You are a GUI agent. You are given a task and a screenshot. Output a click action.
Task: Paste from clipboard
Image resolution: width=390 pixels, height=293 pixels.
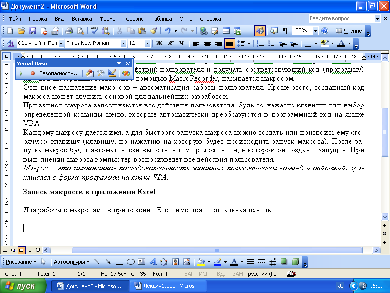point(142,31)
